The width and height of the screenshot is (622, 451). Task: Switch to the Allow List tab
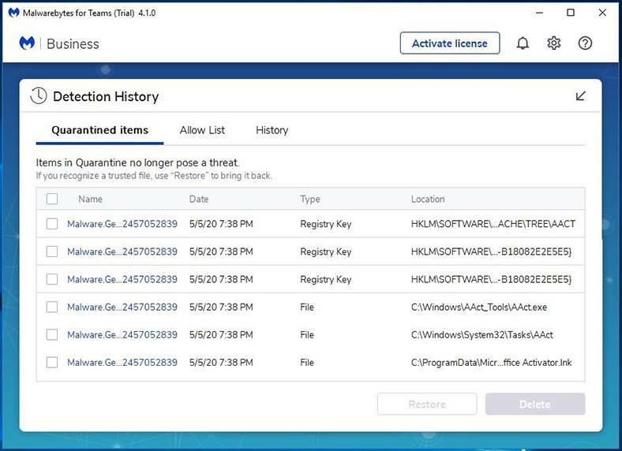tap(202, 130)
